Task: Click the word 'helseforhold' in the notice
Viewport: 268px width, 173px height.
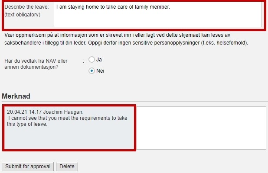Action: [x=231, y=43]
